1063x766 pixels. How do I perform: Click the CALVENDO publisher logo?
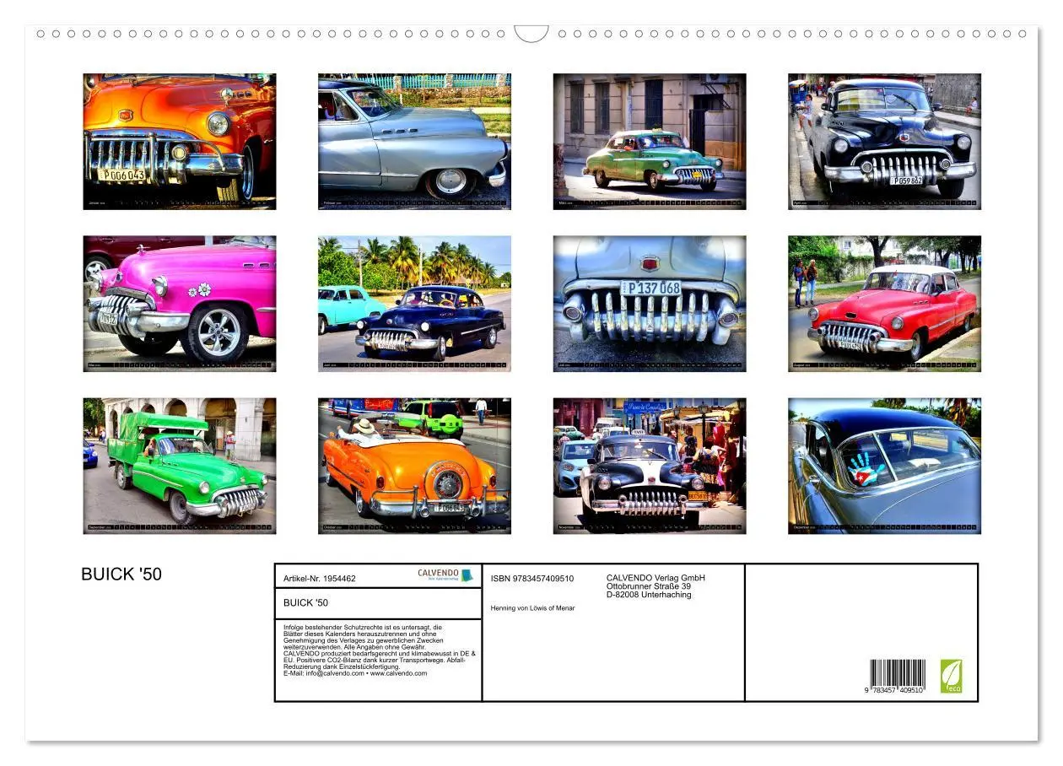coord(445,574)
